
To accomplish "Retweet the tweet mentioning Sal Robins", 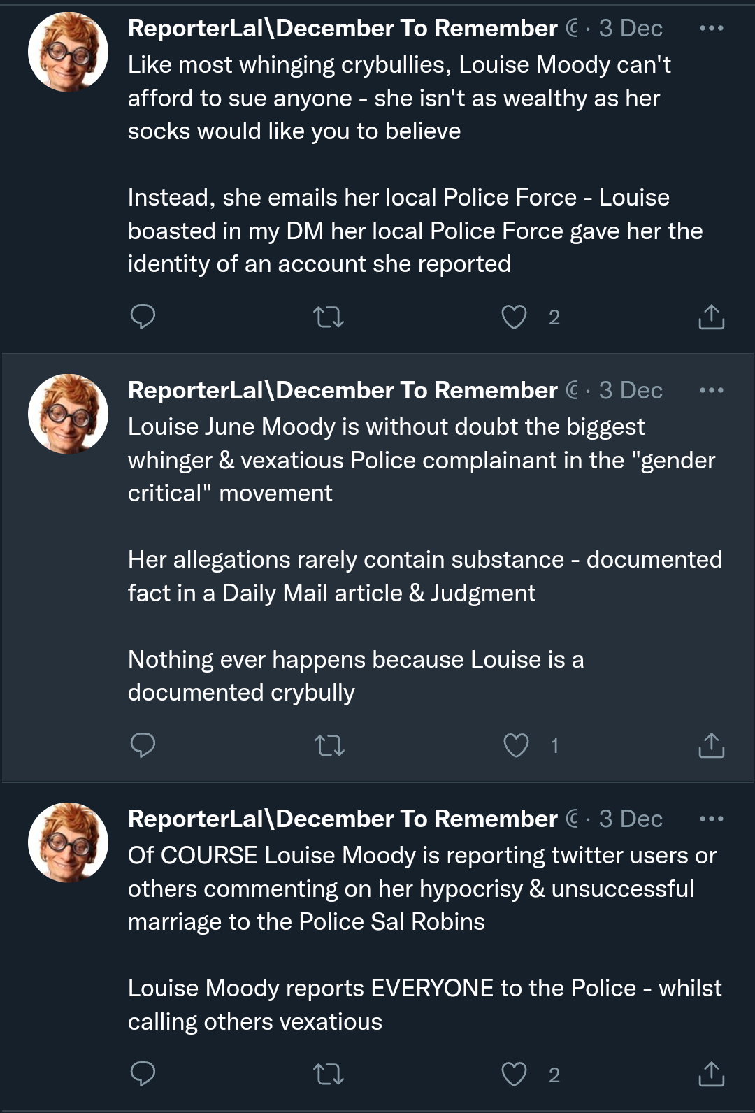I will (x=328, y=1075).
